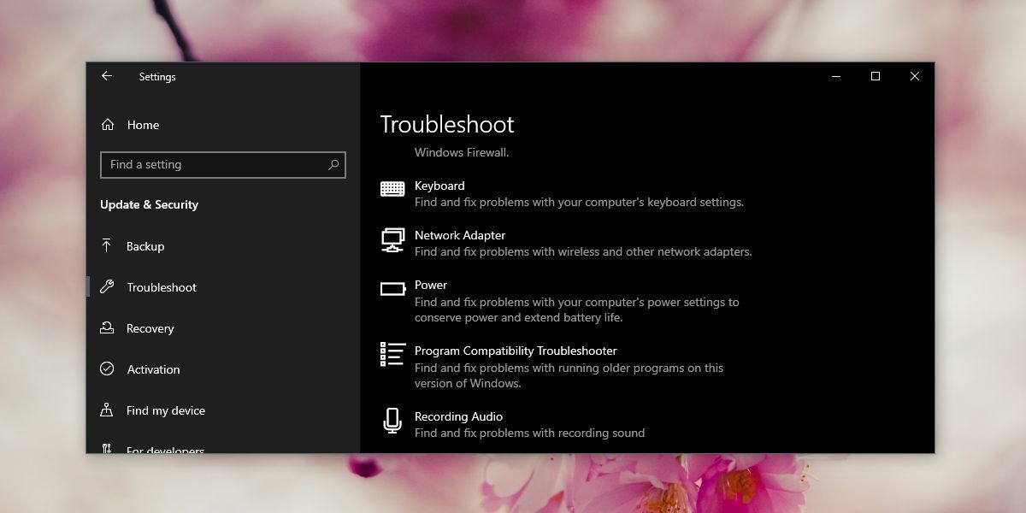The width and height of the screenshot is (1026, 513).
Task: Minimize the Settings window
Action: point(835,76)
